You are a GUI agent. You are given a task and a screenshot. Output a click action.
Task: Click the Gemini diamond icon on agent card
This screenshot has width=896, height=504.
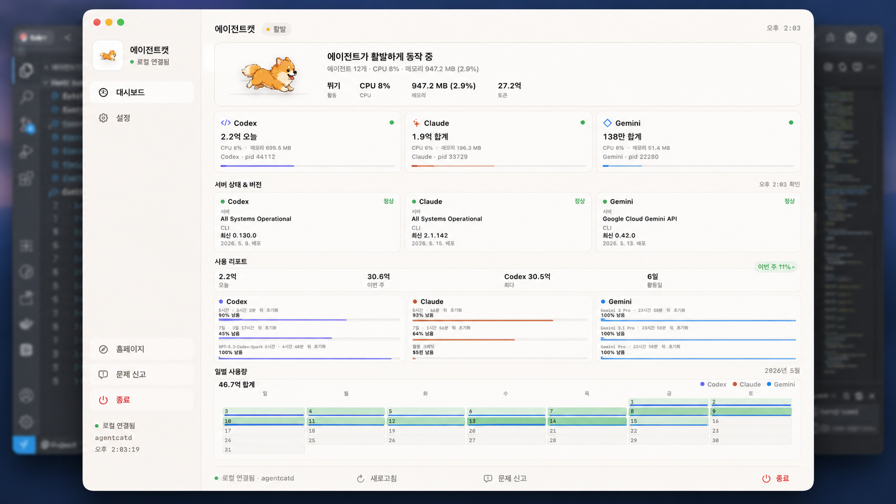(607, 123)
